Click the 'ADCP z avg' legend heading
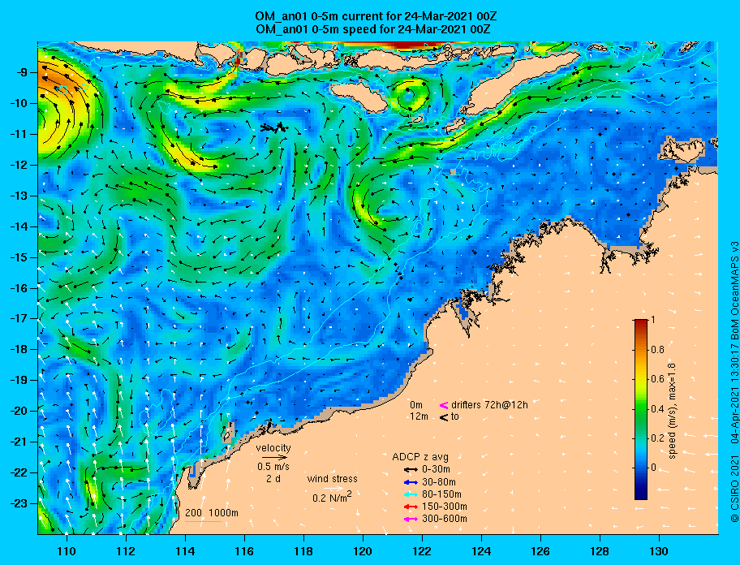The width and height of the screenshot is (740, 565). coord(420,457)
